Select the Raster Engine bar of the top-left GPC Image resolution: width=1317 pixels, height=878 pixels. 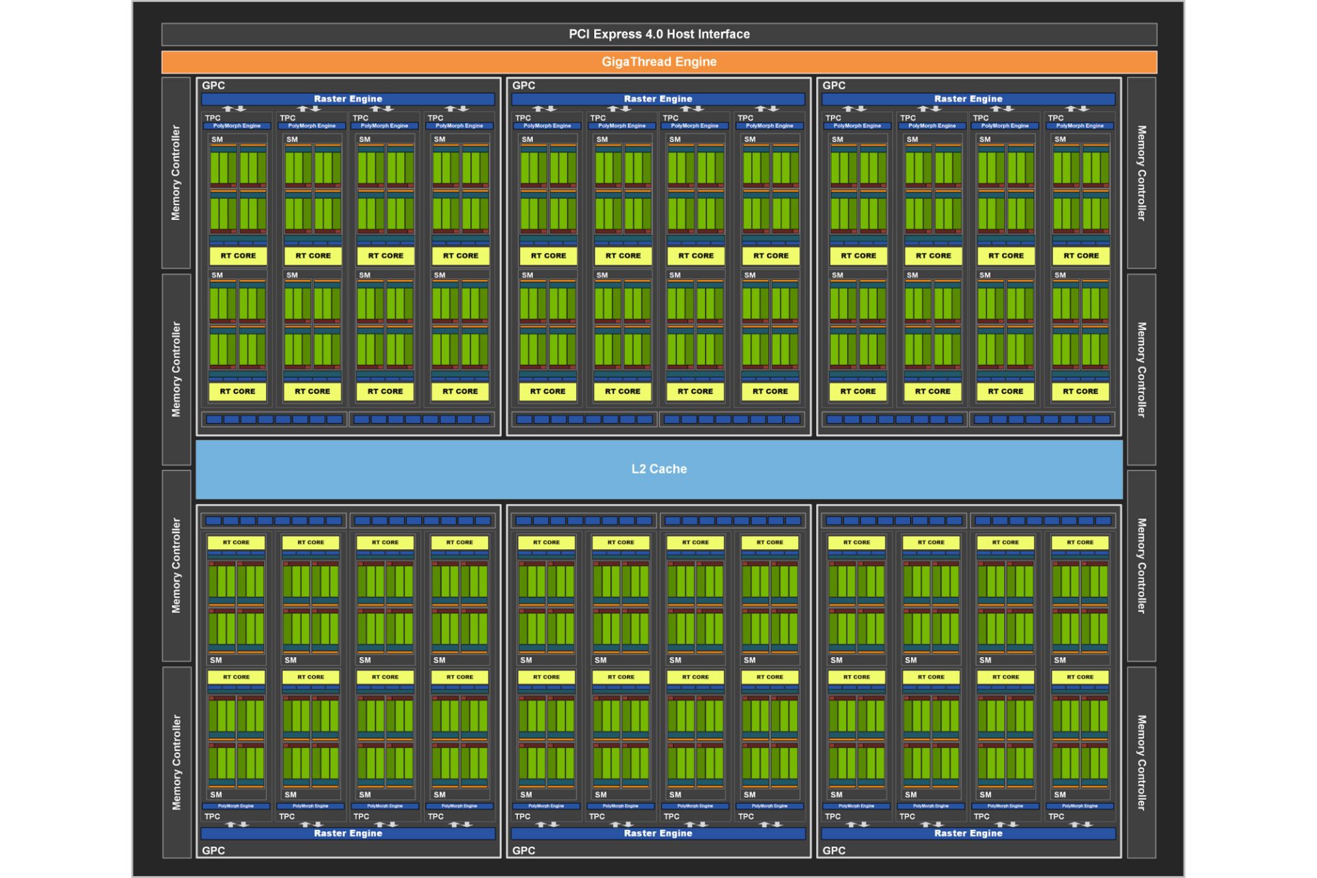point(348,99)
